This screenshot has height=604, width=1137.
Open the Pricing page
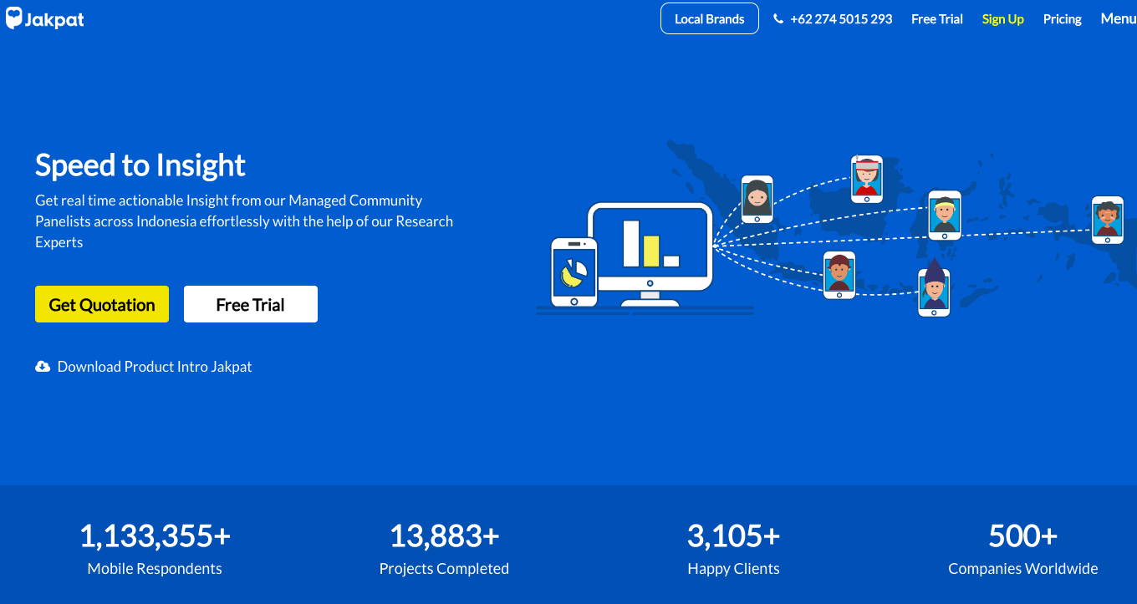pos(1062,19)
